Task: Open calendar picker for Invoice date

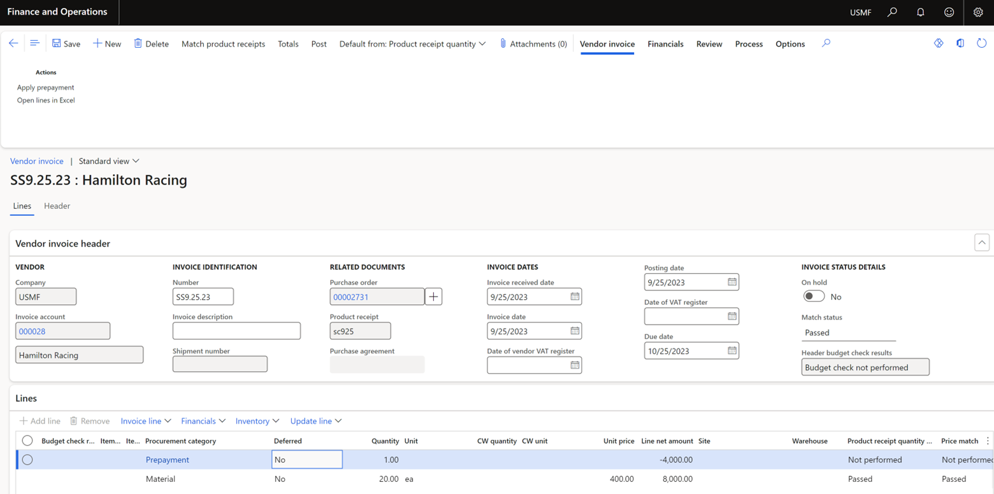Action: click(x=575, y=331)
